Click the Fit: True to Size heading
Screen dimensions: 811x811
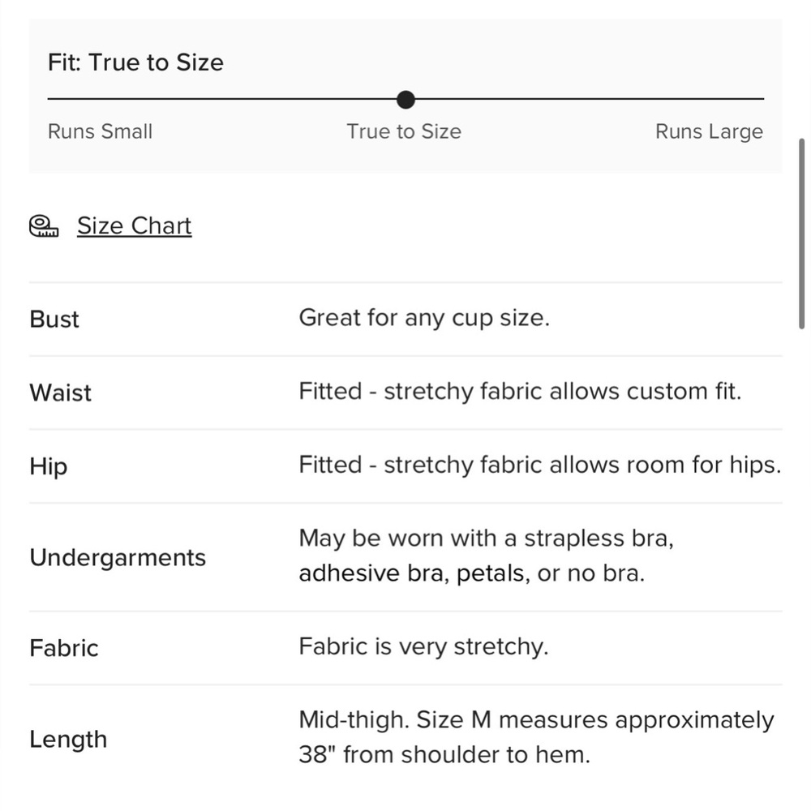(135, 62)
